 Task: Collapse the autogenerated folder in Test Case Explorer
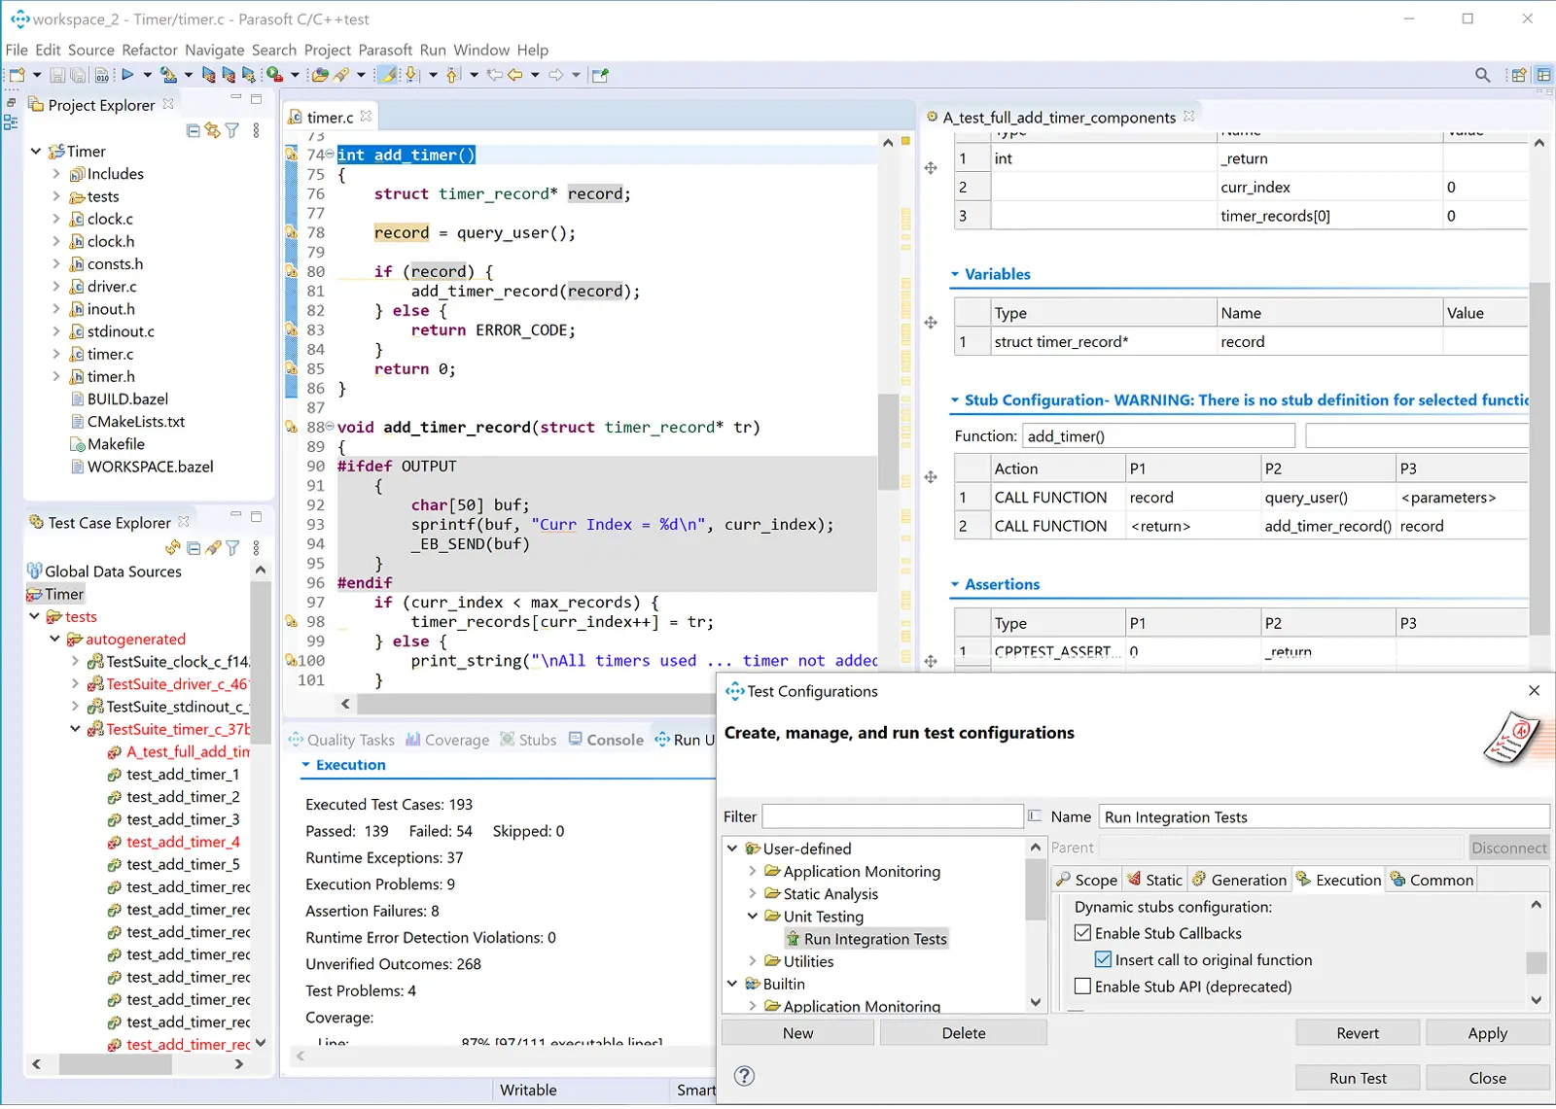(x=54, y=639)
